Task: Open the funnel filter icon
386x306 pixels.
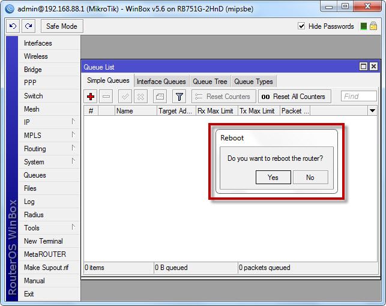Action: pos(179,97)
